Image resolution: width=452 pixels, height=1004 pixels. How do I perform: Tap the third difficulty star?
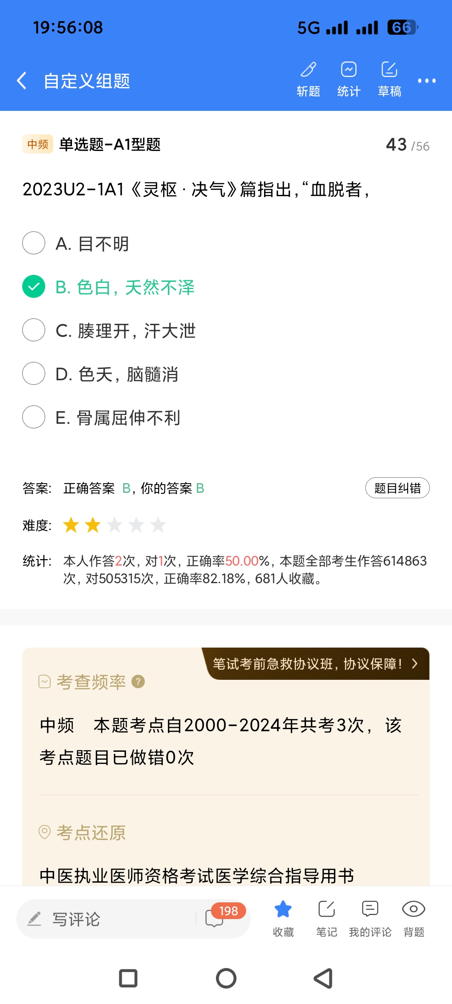[x=114, y=525]
